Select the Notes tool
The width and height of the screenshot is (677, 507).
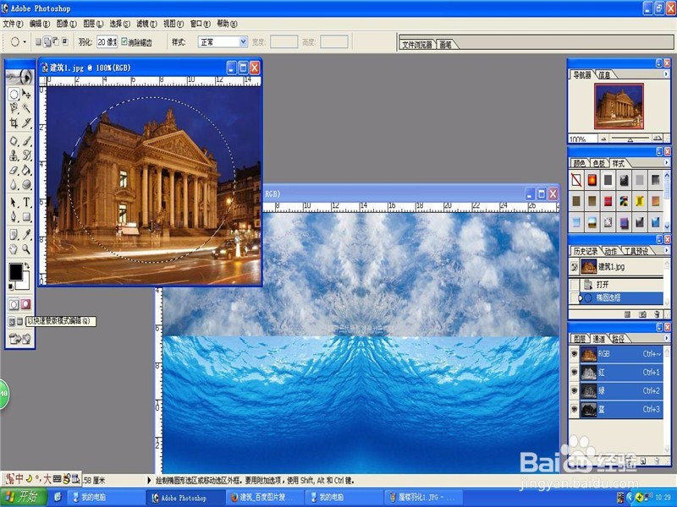tap(14, 235)
